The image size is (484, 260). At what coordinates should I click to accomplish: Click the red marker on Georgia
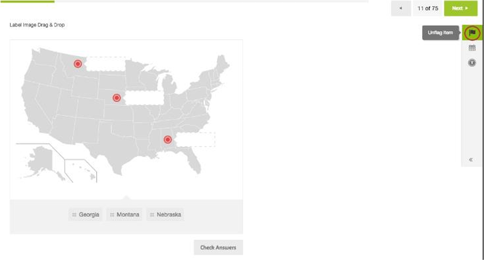(168, 139)
